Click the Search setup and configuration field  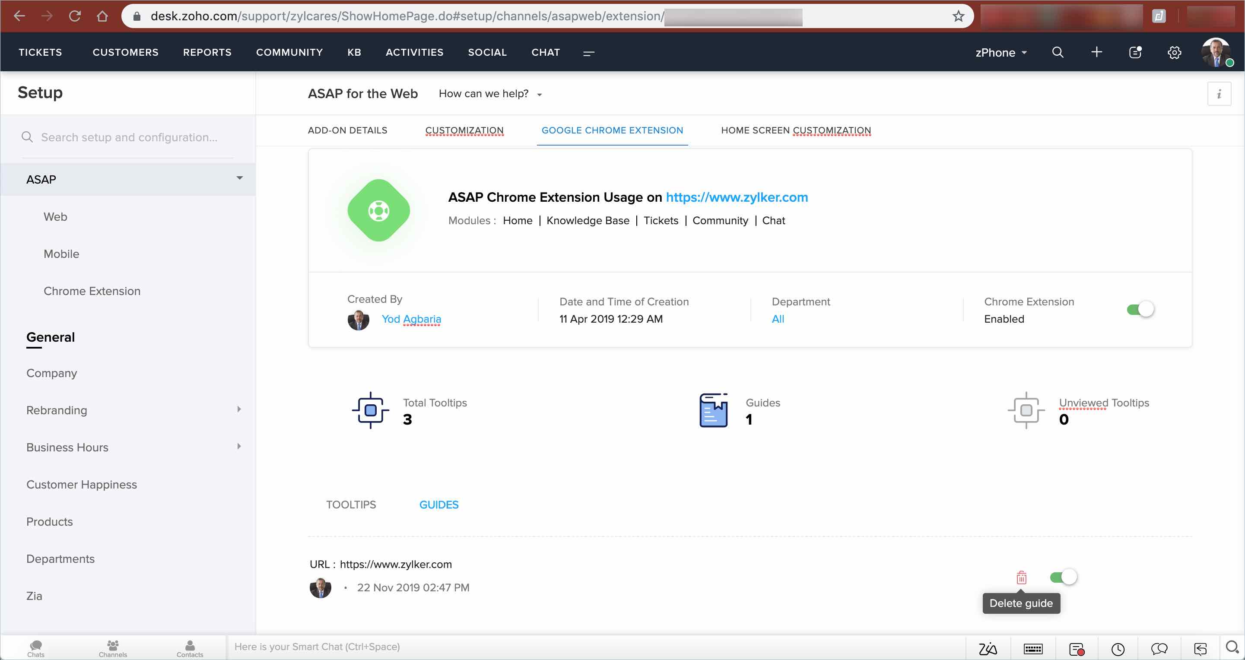point(129,137)
